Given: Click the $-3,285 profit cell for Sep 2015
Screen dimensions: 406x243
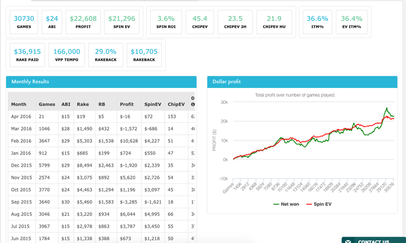Looking at the screenshot, I should [129, 202].
